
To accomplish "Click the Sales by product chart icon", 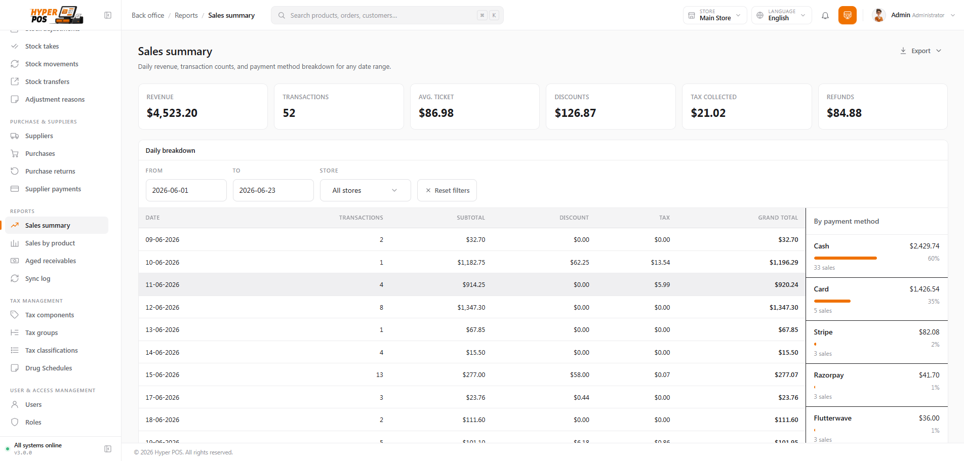I will pos(15,243).
